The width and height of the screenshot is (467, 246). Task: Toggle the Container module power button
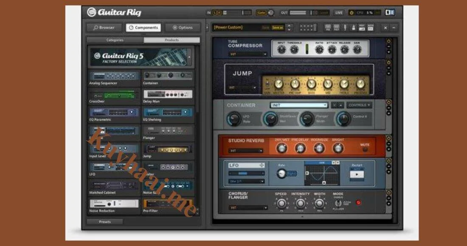pyautogui.click(x=388, y=103)
